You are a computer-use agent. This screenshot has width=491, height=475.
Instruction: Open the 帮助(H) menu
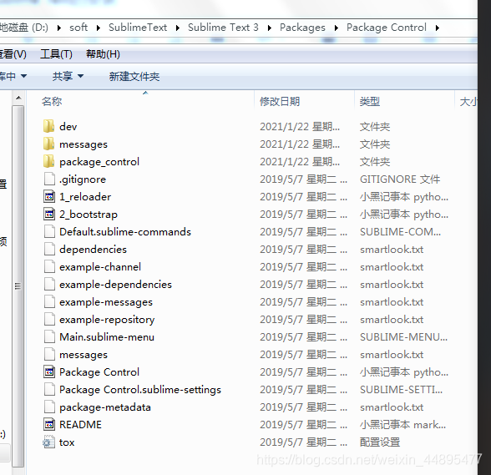point(103,54)
